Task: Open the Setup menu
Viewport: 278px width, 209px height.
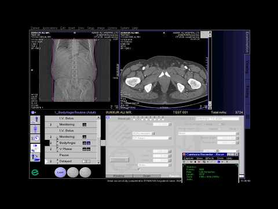Action: (91, 28)
